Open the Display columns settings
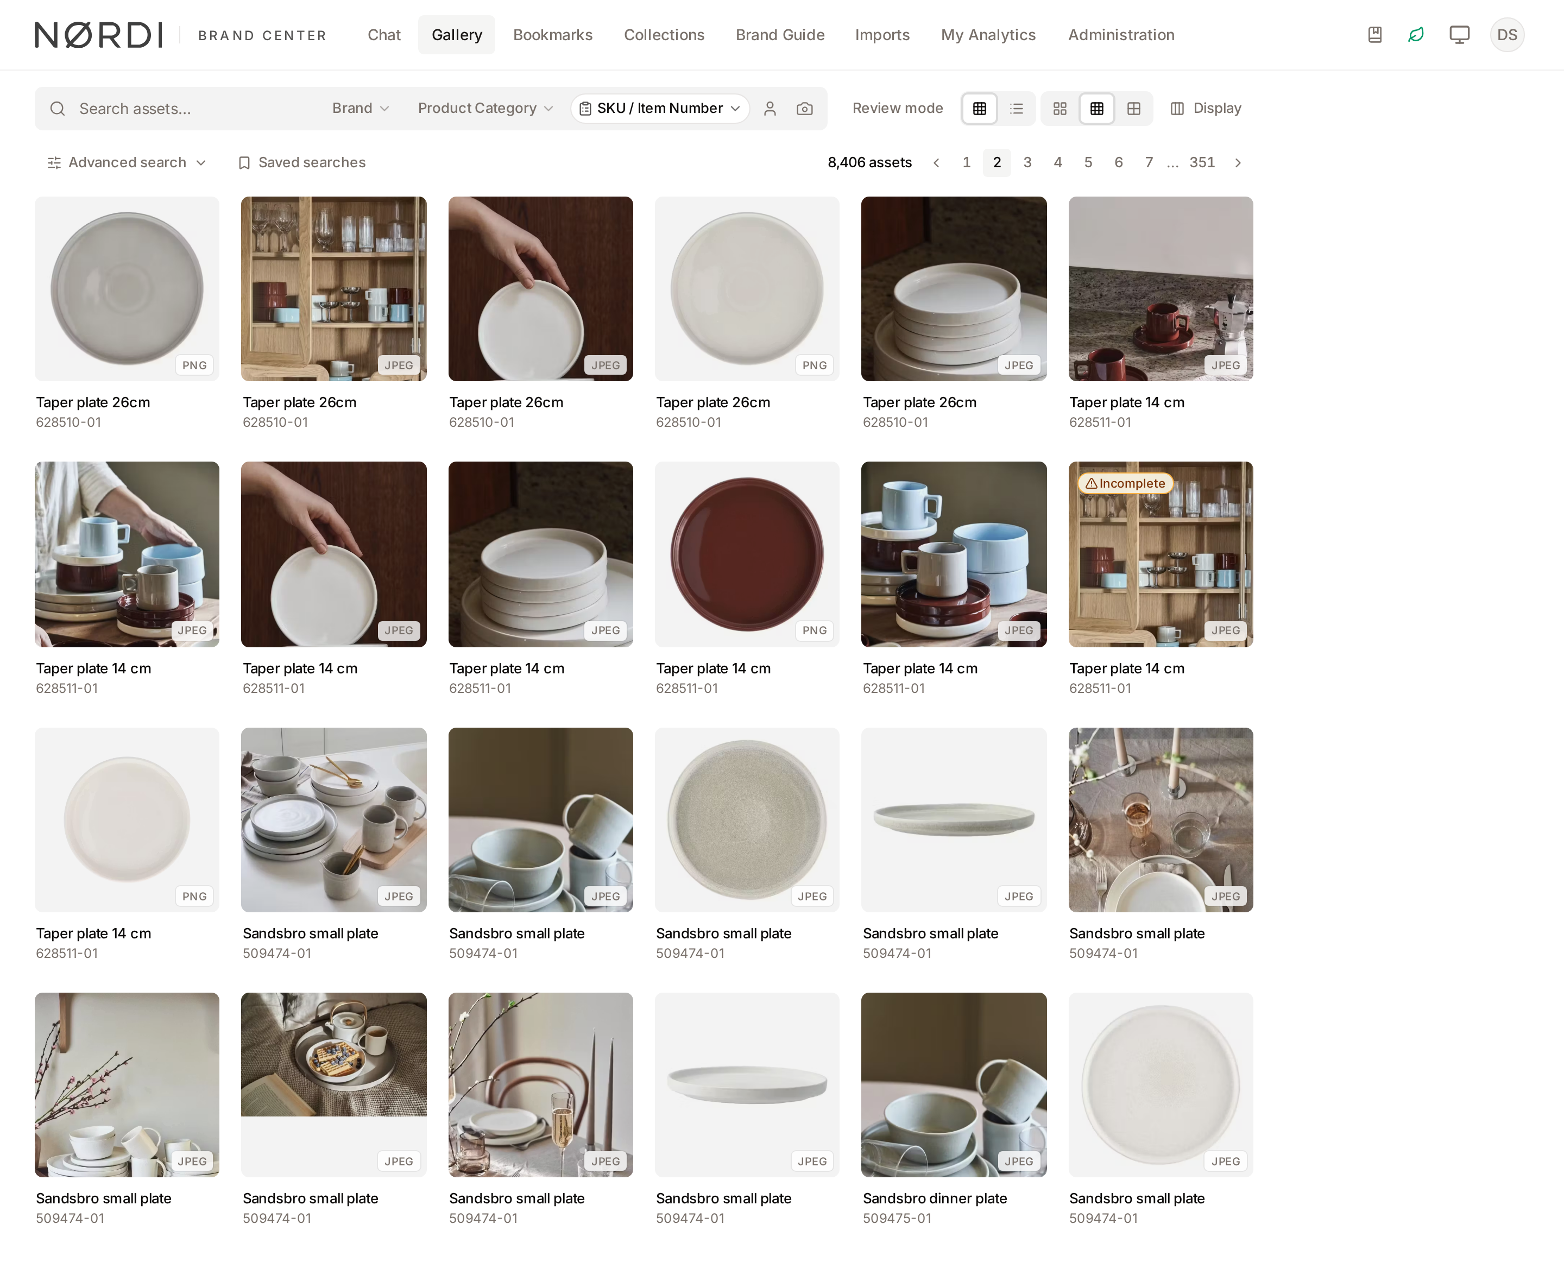This screenshot has width=1564, height=1262. [1206, 109]
